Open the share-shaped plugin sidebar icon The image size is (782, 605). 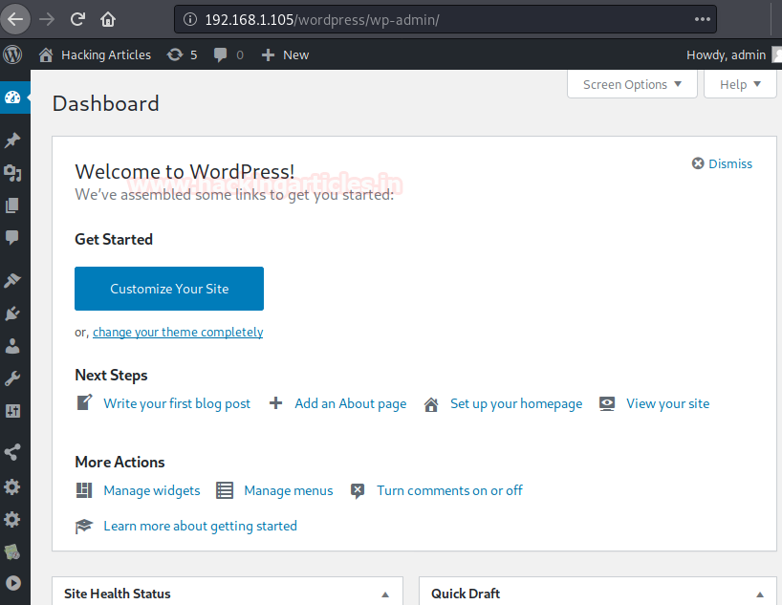tap(12, 452)
